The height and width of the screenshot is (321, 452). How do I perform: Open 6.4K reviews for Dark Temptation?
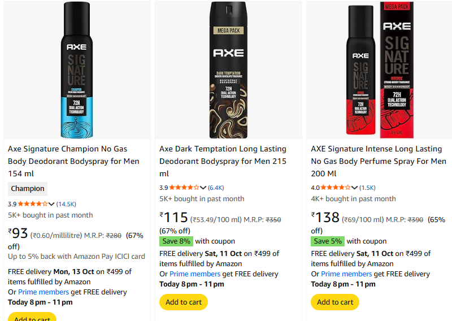pyautogui.click(x=216, y=187)
